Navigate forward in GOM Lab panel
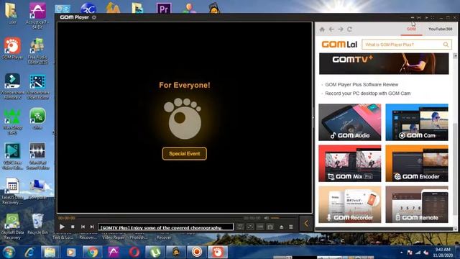The image size is (460, 259). (340, 29)
